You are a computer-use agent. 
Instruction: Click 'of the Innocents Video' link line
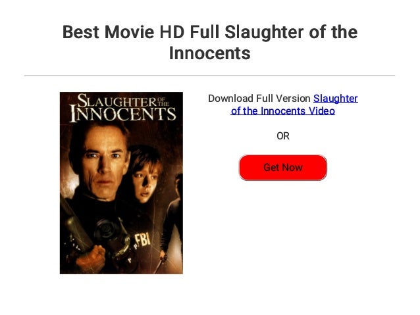tap(282, 110)
